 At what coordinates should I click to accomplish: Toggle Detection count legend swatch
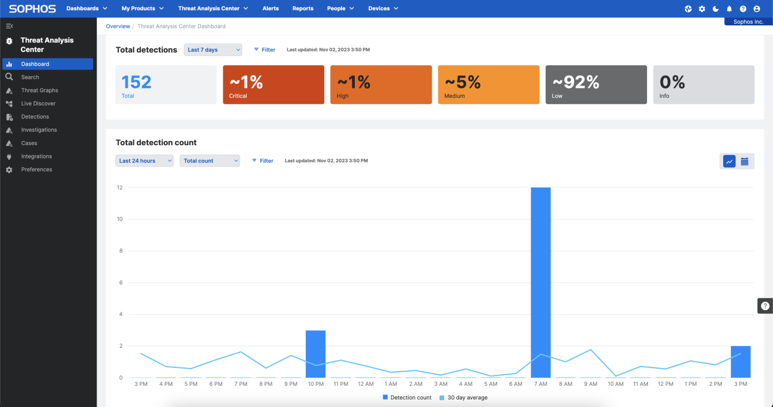385,398
